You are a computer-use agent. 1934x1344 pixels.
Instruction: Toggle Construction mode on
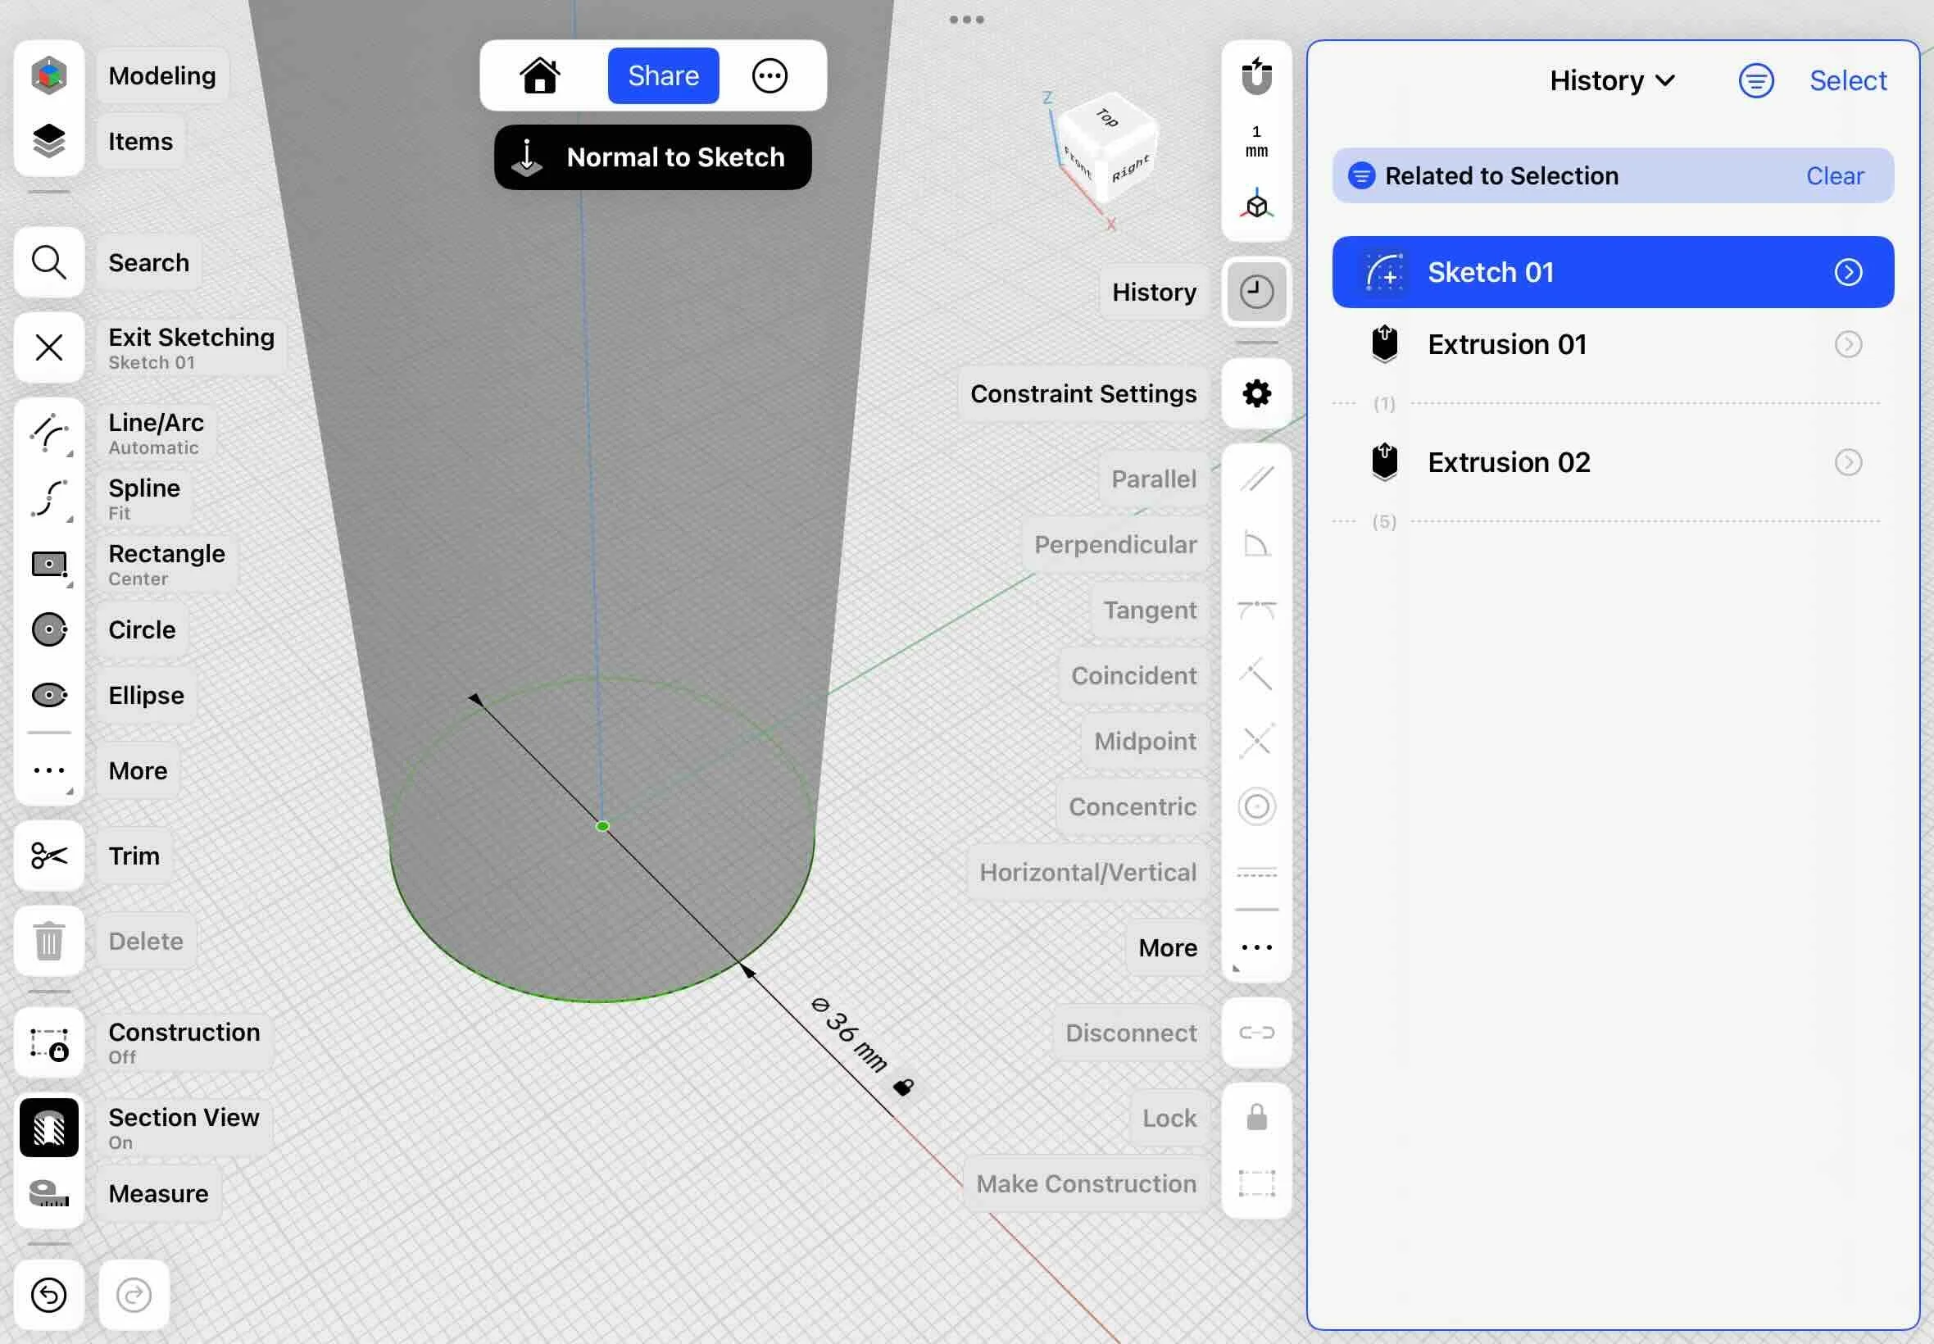point(49,1042)
